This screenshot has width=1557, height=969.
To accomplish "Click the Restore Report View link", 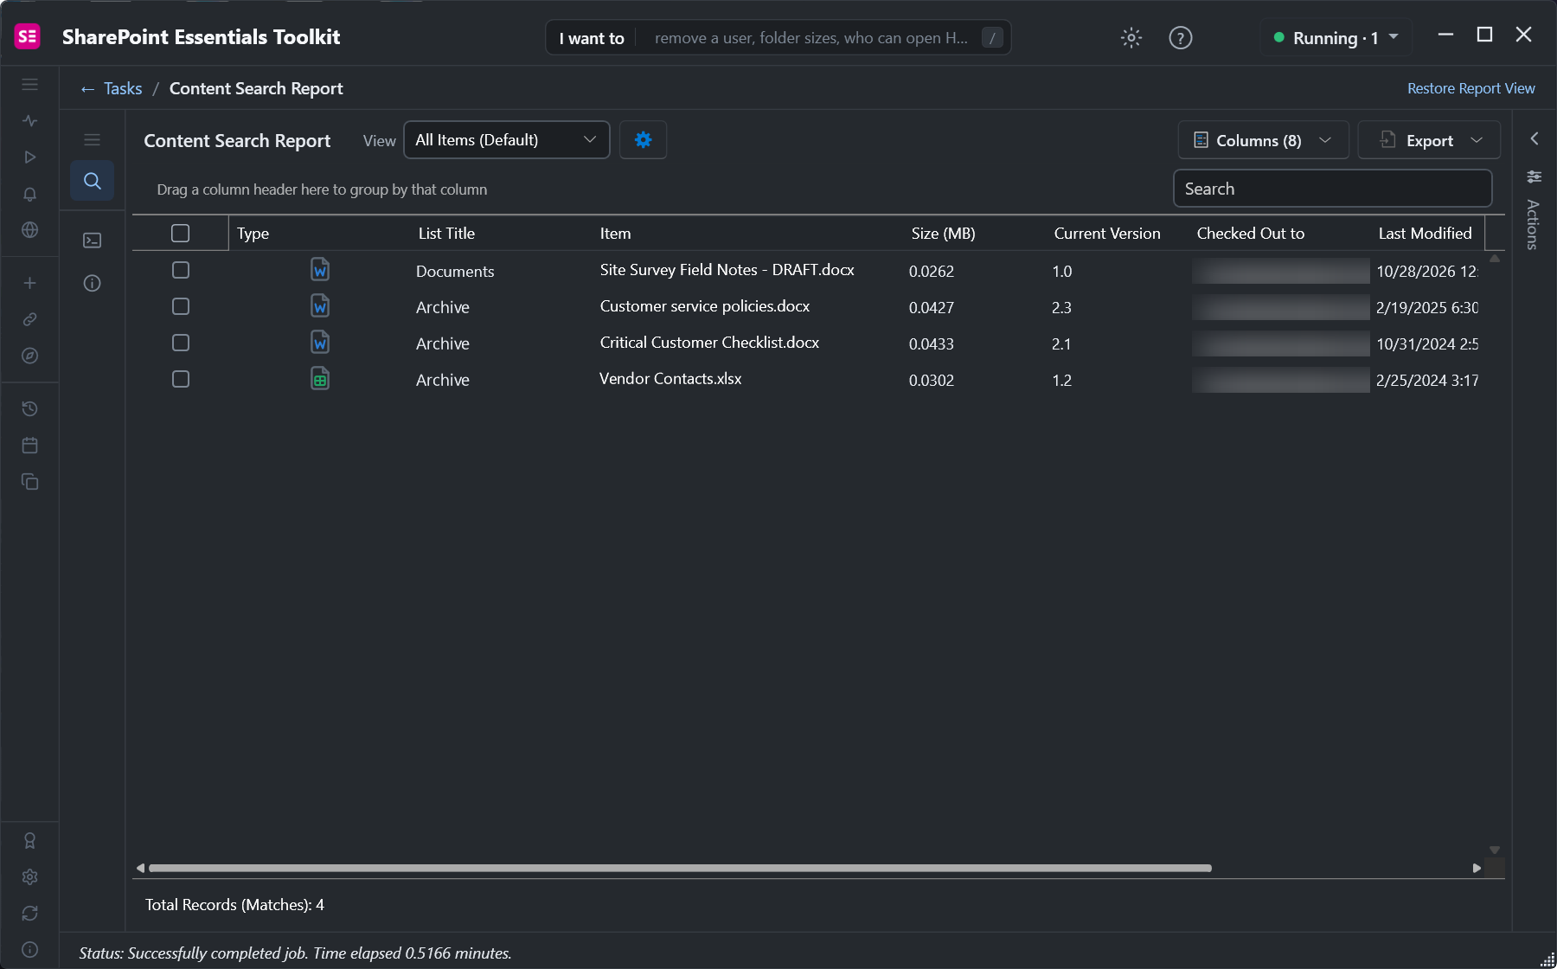I will click(1470, 88).
